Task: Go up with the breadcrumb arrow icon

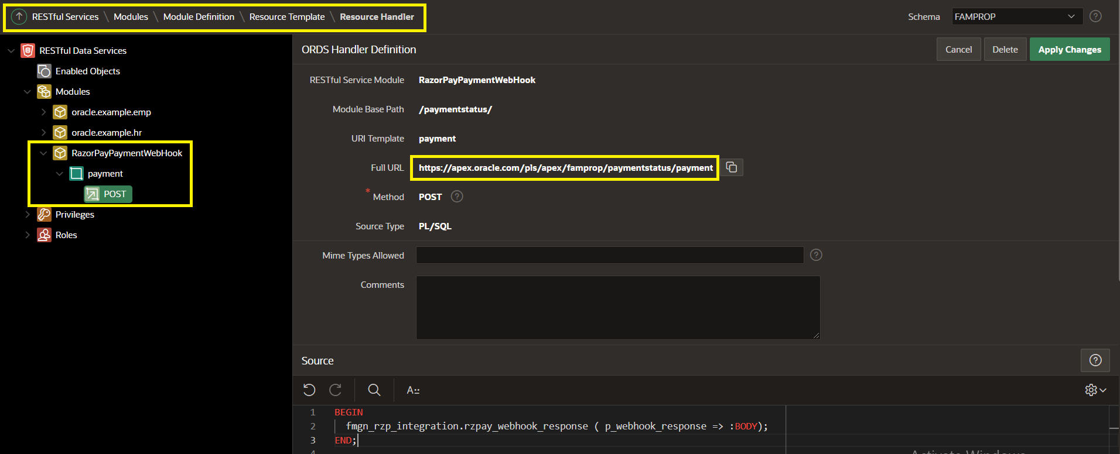Action: tap(19, 17)
